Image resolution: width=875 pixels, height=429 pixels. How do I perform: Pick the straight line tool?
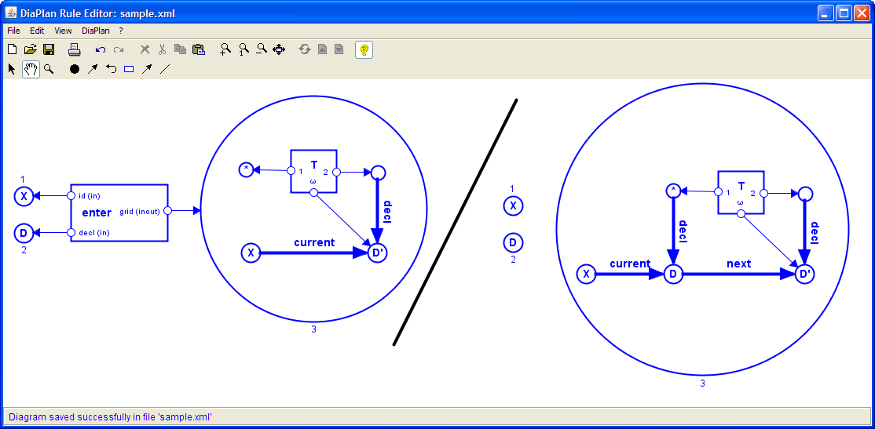[x=165, y=69]
